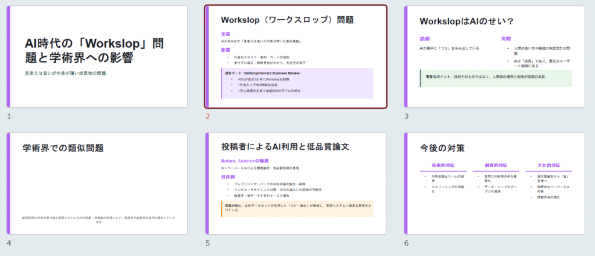Click slide number 6 label
The height and width of the screenshot is (256, 595).
[407, 243]
